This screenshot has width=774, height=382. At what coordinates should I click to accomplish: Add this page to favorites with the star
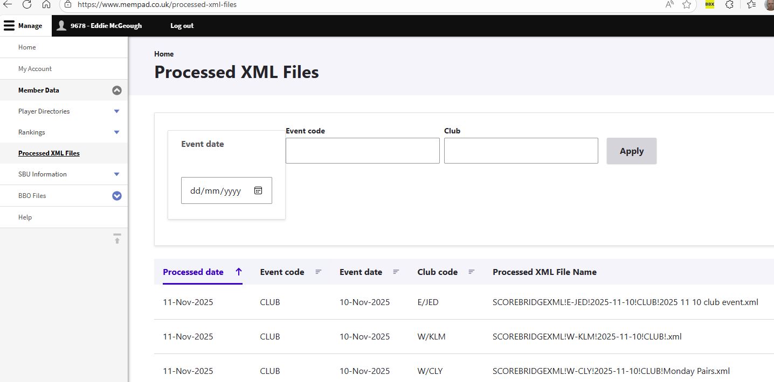[x=686, y=5]
